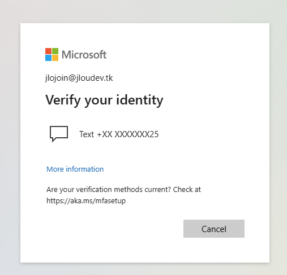Click the 'Are your verification methods current?' text
The image size is (287, 275).
(x=109, y=190)
